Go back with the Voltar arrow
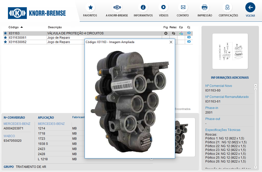The width and height of the screenshot is (262, 172). [250, 7]
